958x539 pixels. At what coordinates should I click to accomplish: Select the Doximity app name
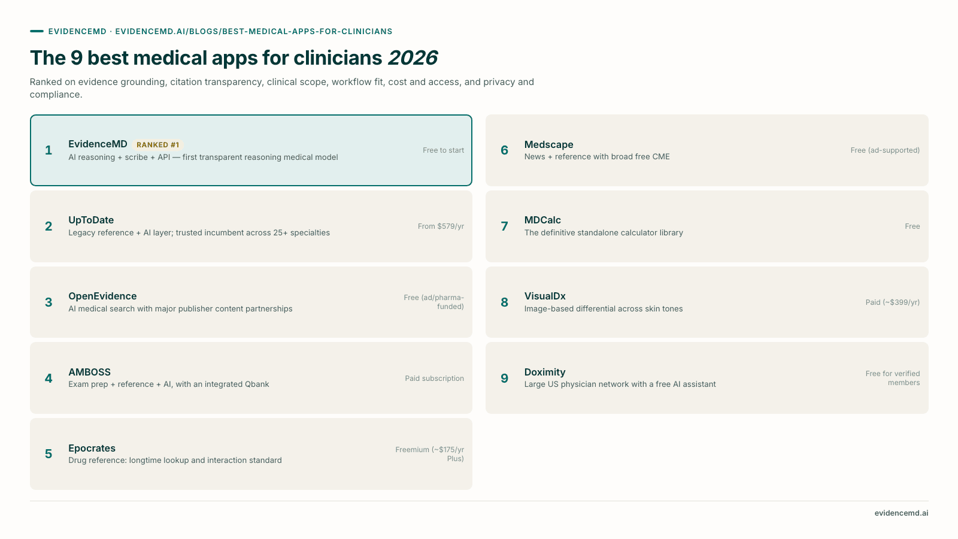[x=545, y=372]
